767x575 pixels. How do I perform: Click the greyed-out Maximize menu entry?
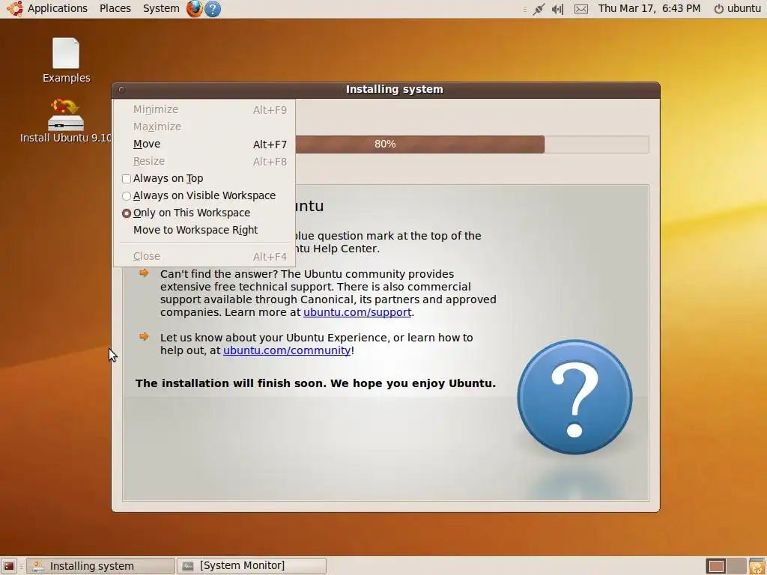pos(204,127)
